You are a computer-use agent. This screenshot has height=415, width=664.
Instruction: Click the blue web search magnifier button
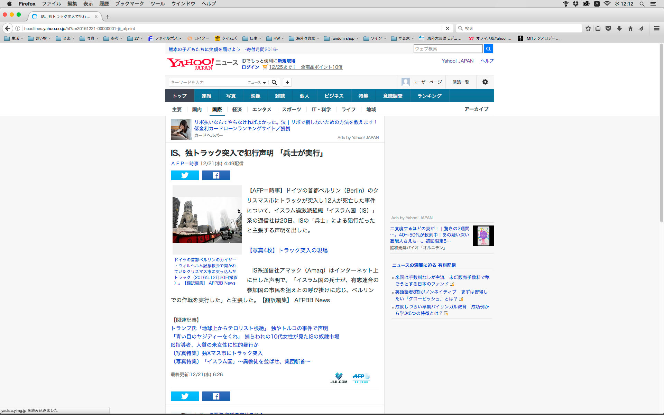click(488, 49)
